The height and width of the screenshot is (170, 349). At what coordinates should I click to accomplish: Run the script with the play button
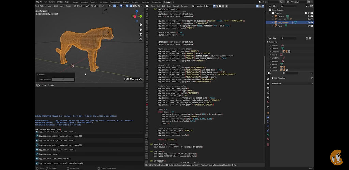227,6
